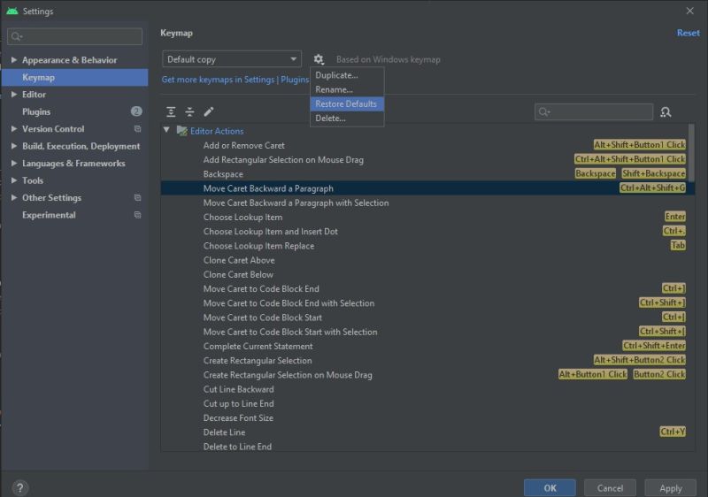Click the Experimental project-level icon

tap(138, 215)
